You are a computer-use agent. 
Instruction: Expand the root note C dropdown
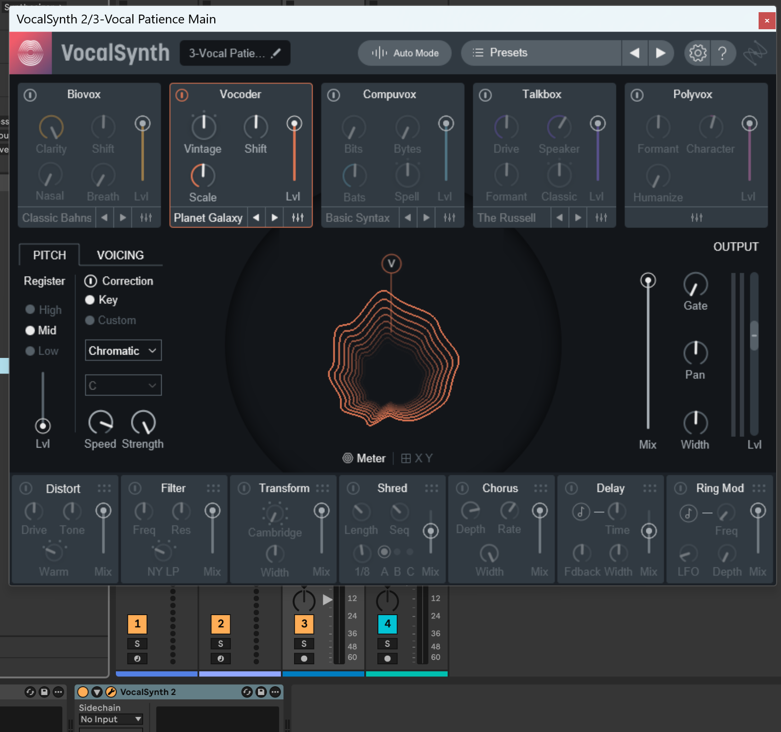tap(123, 385)
